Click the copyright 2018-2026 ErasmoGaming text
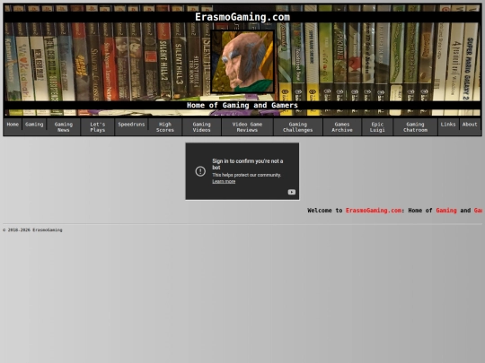Viewport: 485px width, 363px height. tap(32, 230)
